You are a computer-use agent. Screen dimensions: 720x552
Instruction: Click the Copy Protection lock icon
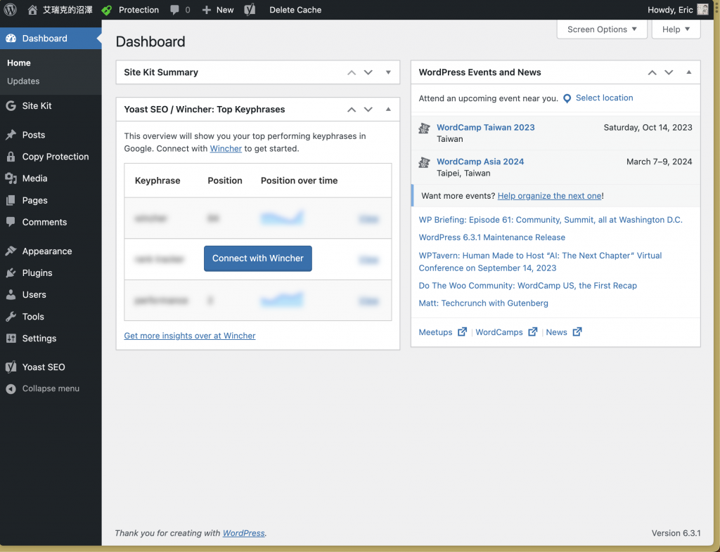tap(11, 157)
